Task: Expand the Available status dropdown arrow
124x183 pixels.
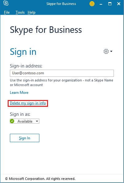Action: coord(37,121)
